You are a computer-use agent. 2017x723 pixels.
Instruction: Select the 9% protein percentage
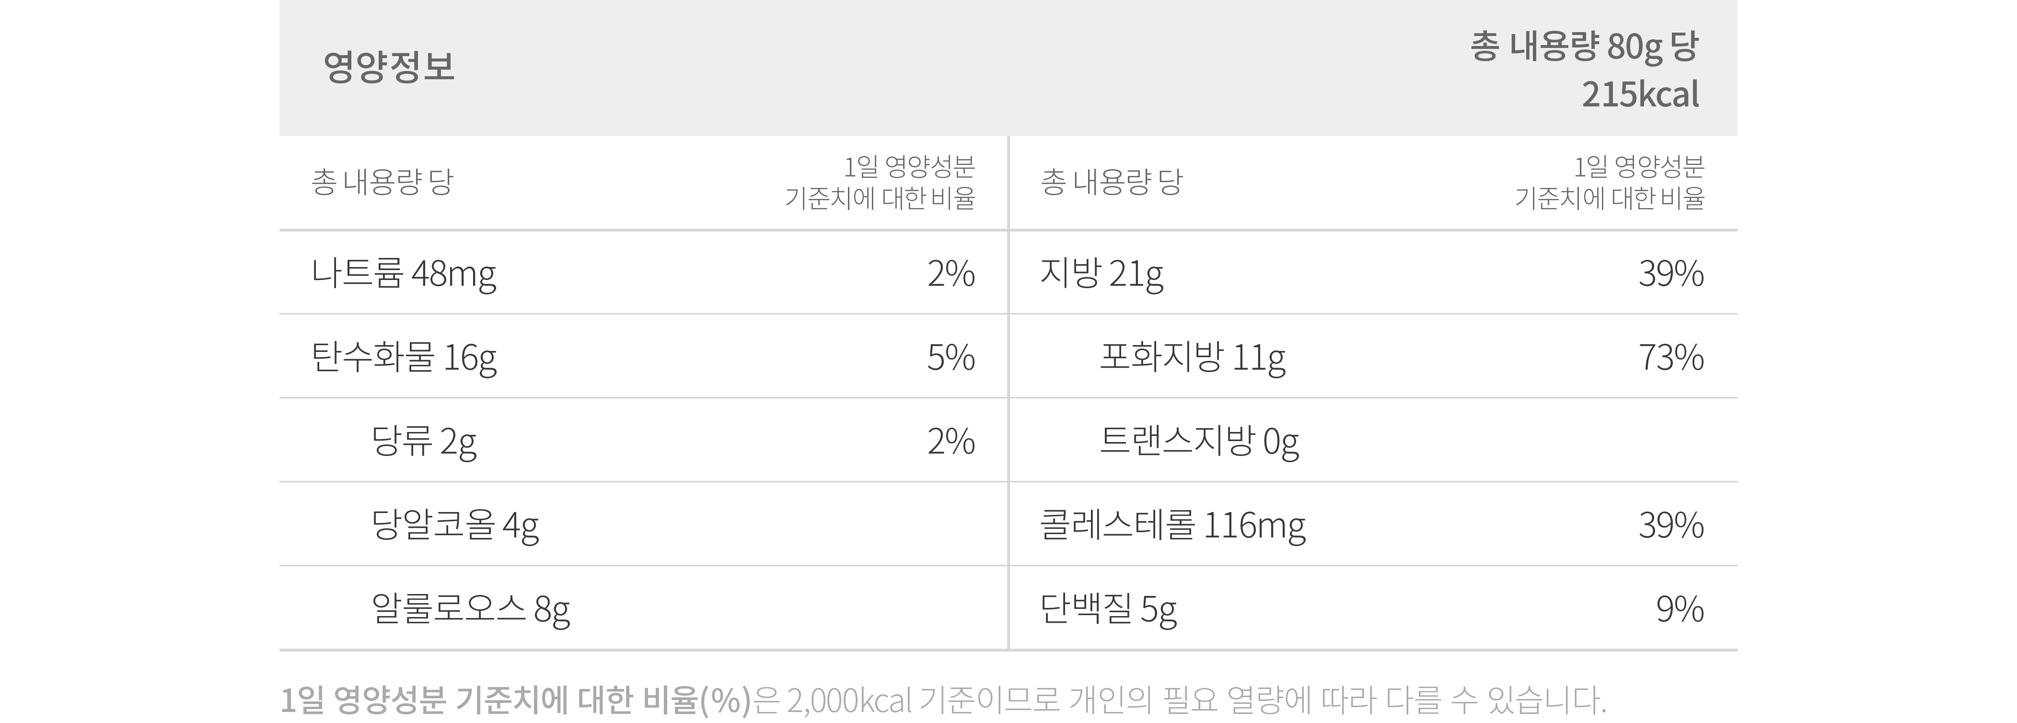[1680, 608]
